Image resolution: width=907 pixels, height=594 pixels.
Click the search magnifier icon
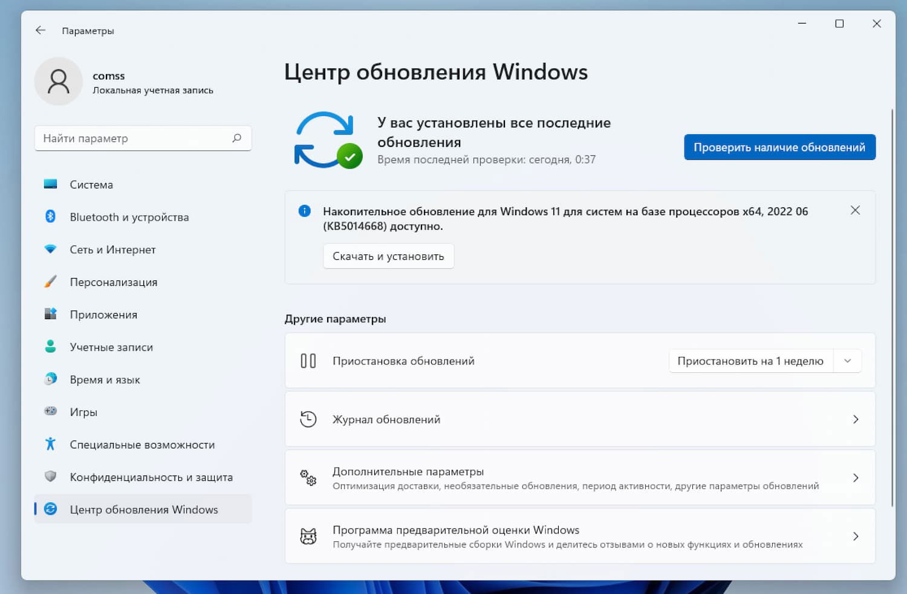[x=236, y=138]
